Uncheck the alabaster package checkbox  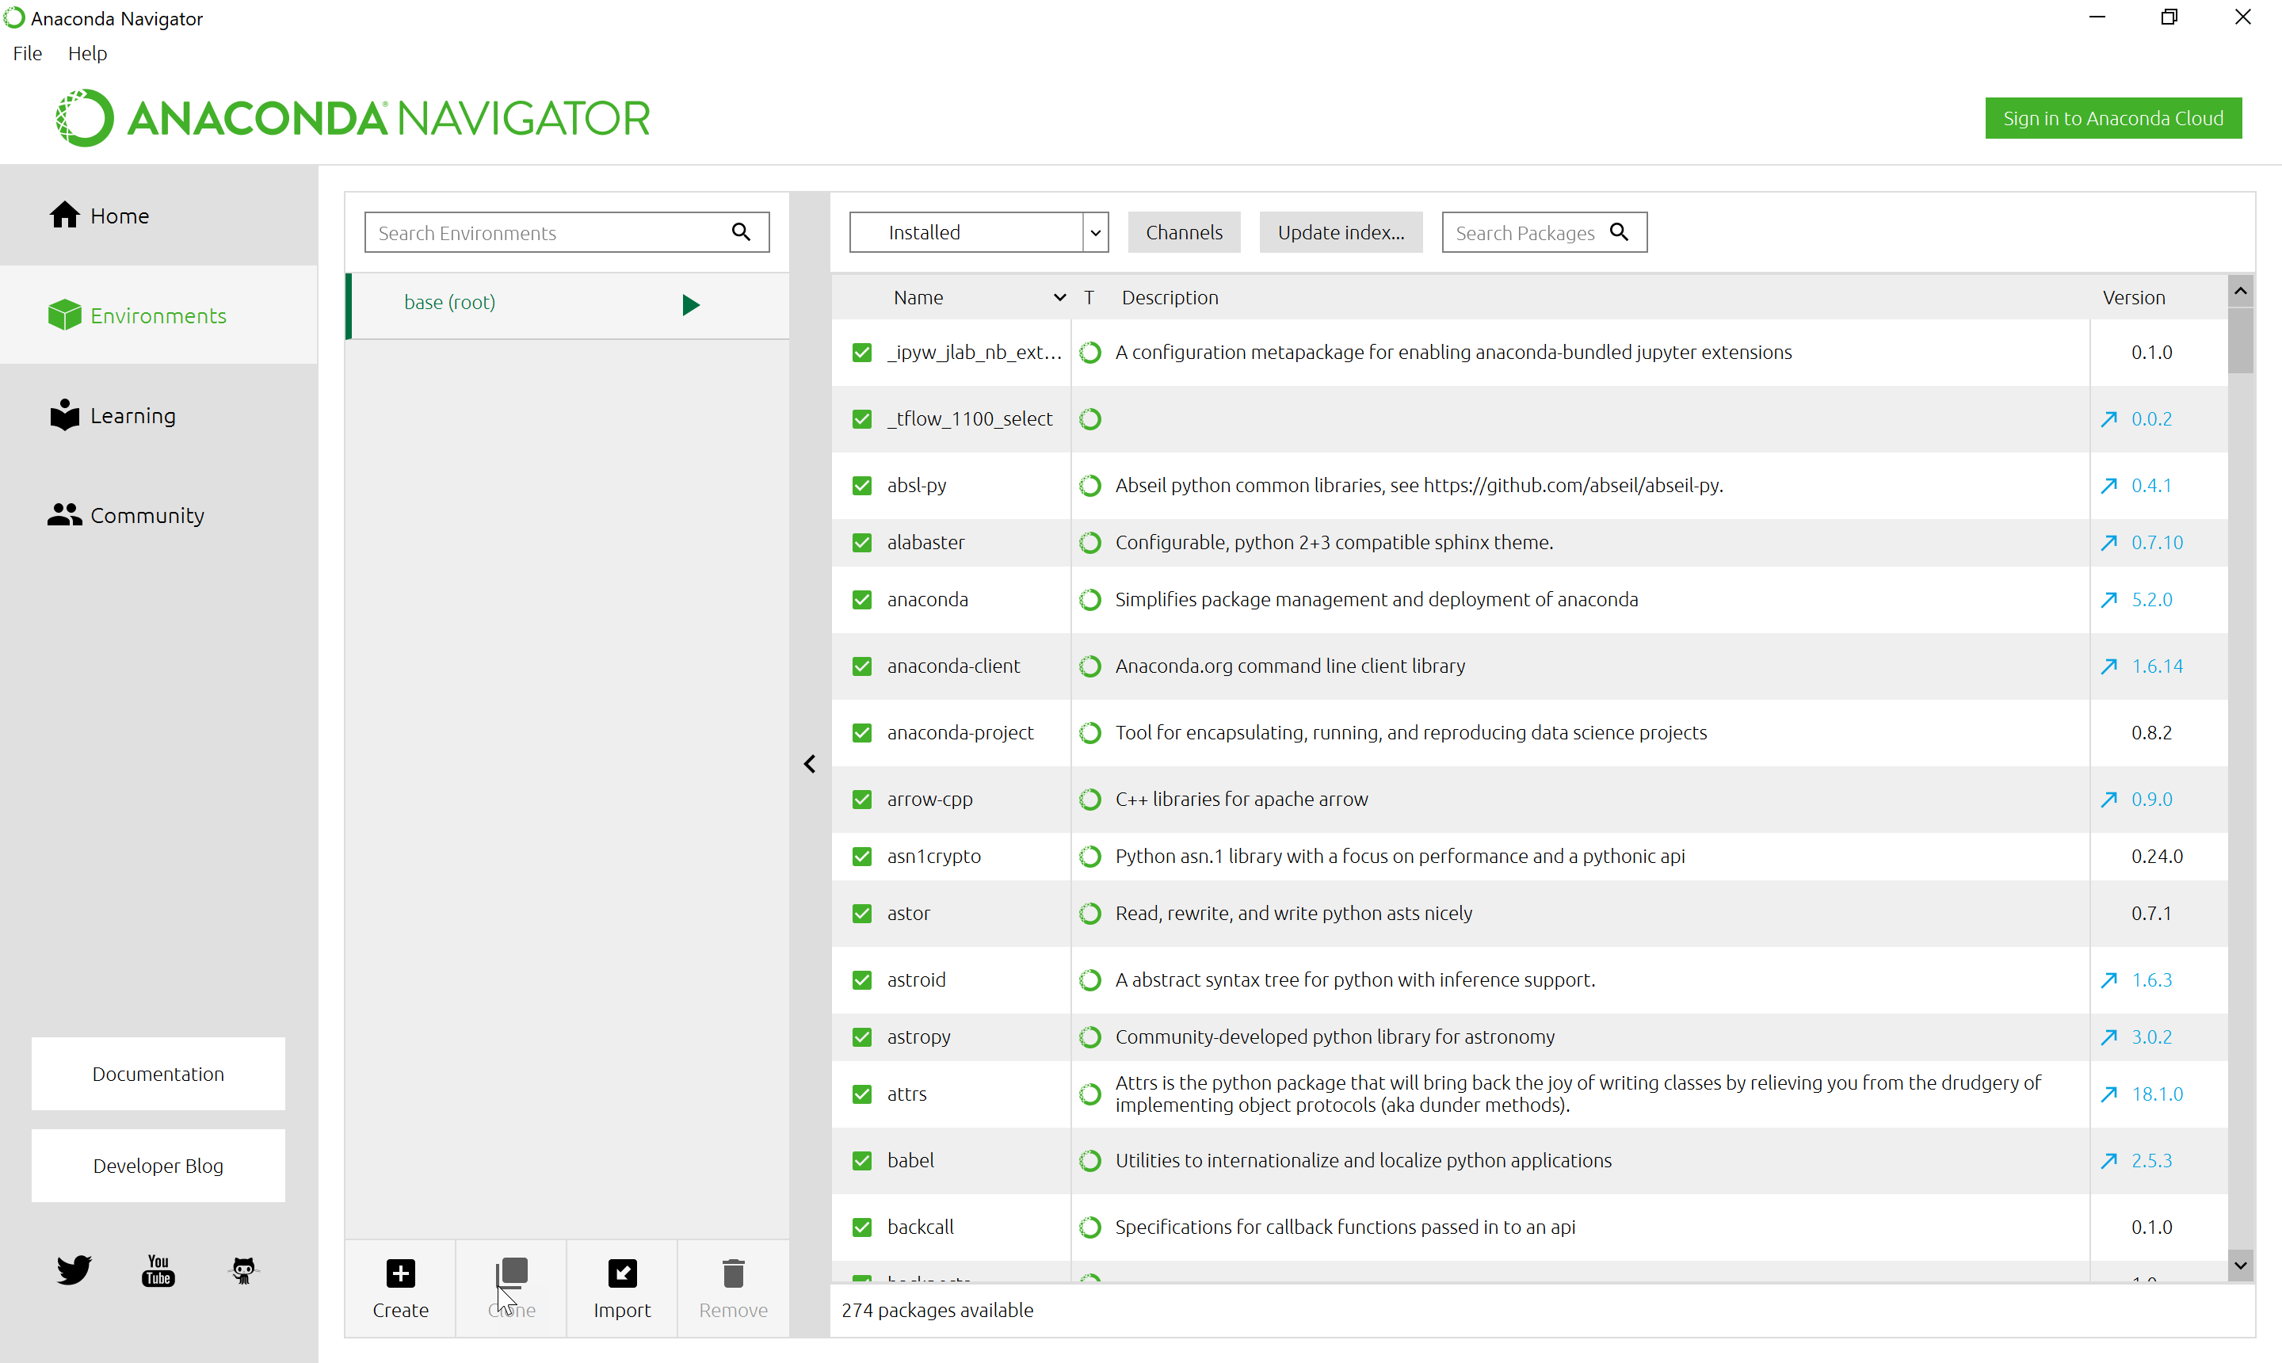[x=861, y=542]
